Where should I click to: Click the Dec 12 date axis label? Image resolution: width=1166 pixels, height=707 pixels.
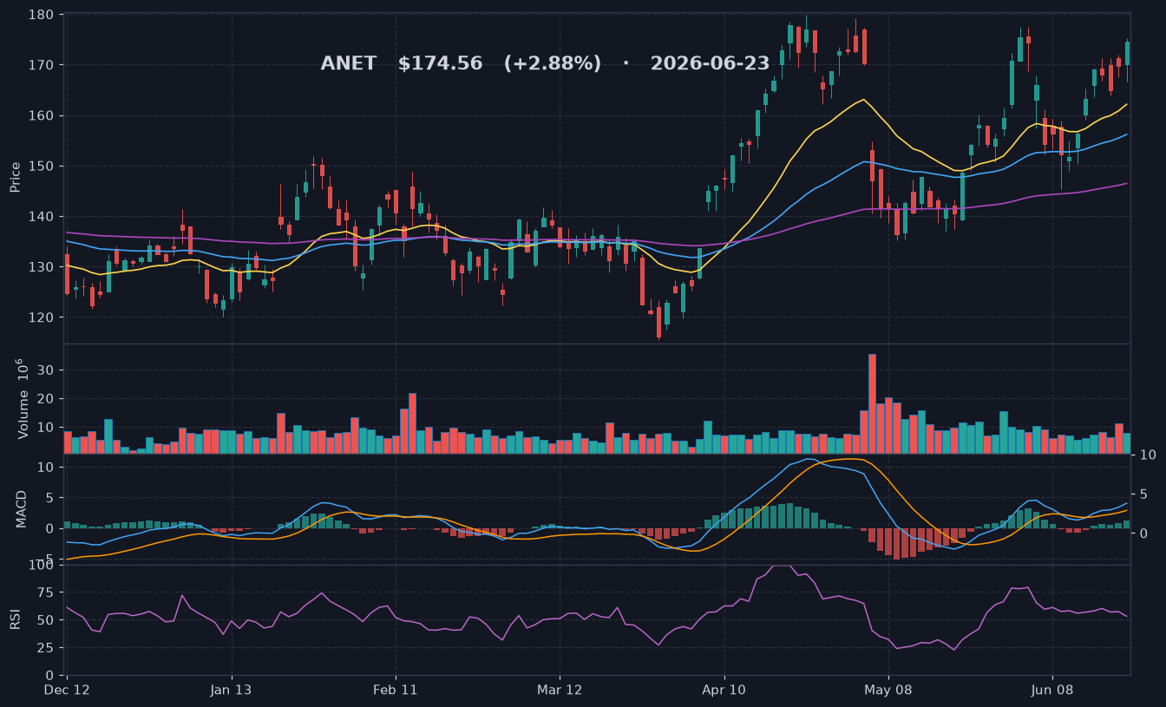point(67,690)
